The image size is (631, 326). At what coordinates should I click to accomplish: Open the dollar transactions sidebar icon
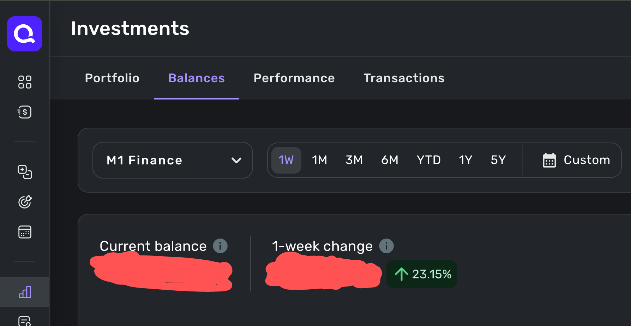(25, 112)
